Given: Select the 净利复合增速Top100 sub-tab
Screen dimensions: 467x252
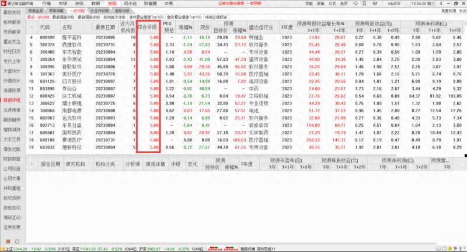Looking at the screenshot, I should (x=147, y=18).
